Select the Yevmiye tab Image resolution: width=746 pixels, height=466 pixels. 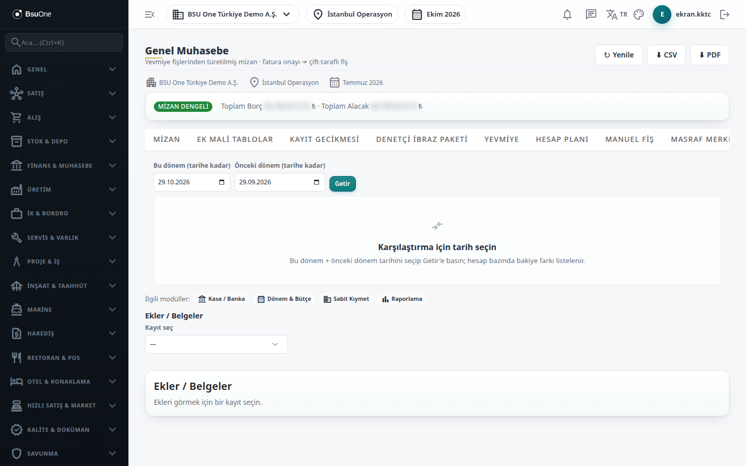coord(501,139)
